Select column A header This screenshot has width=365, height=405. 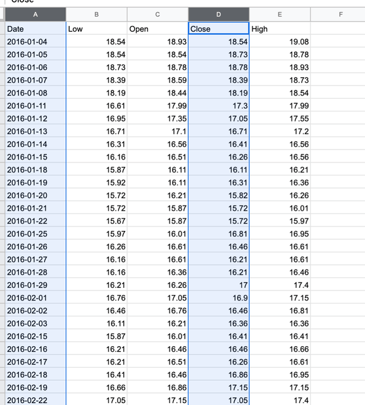(35, 15)
